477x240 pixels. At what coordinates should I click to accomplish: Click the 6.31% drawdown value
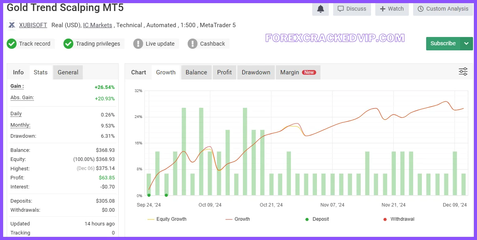(108, 136)
